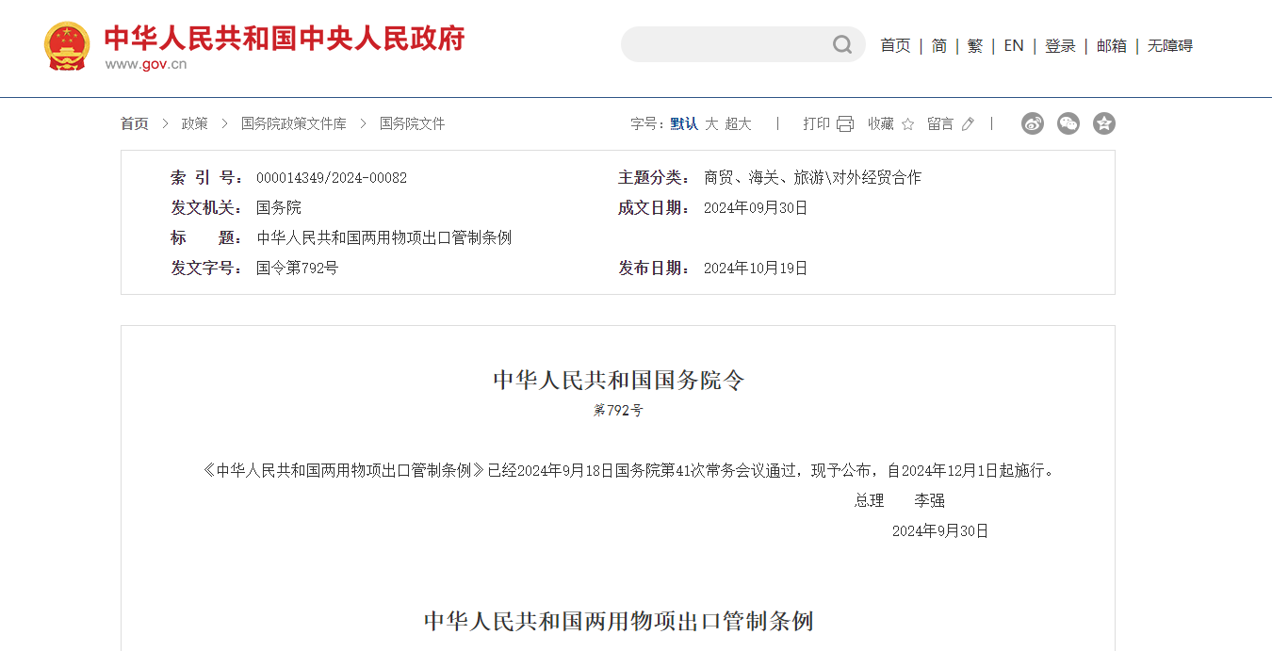Viewport: 1272px width, 651px height.
Task: Open 首页 in the top navigation
Action: coord(895,46)
